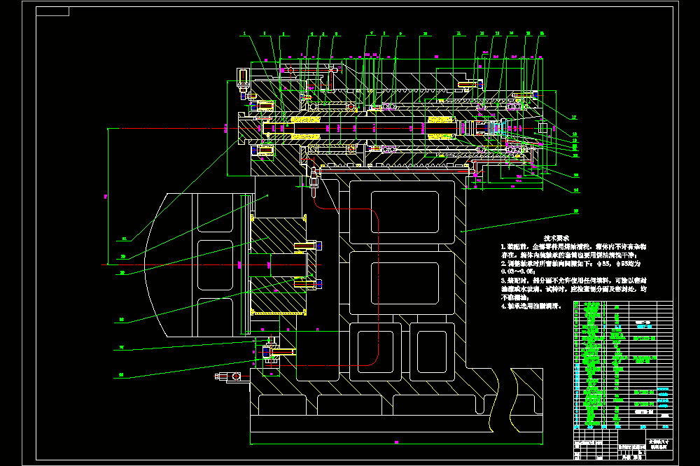This screenshot has height=466, width=700.
Task: Click note line starting '3. 装配时，剖分面不允许使用任何填料'
Action: (x=574, y=281)
